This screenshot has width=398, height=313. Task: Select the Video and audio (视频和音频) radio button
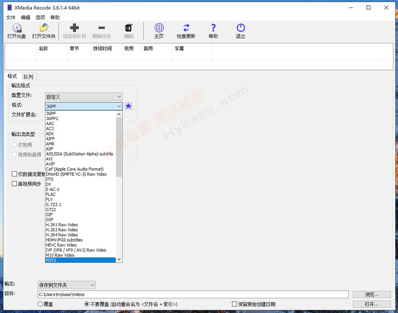[15, 155]
